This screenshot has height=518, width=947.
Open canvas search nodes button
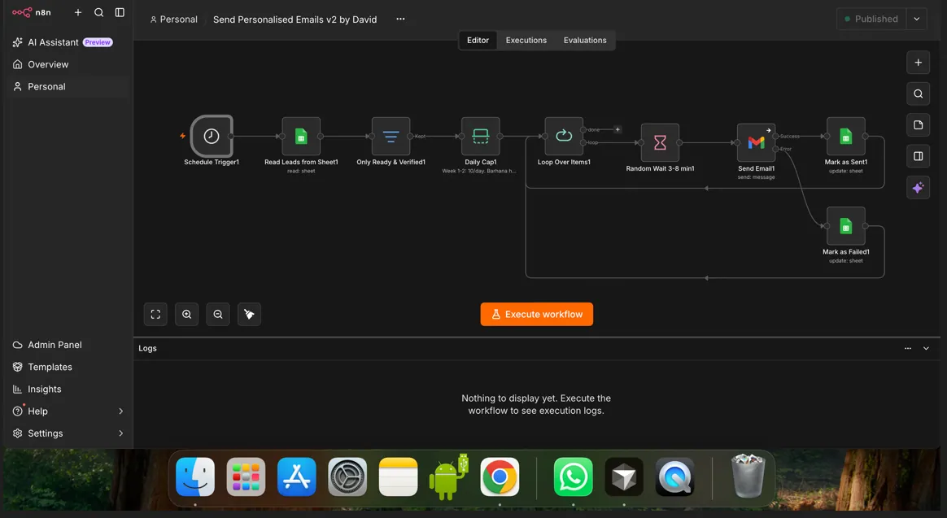point(918,94)
